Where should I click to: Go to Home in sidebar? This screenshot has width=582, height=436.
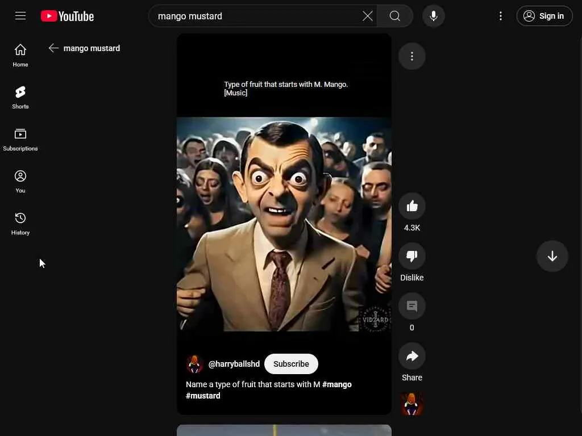click(x=20, y=55)
